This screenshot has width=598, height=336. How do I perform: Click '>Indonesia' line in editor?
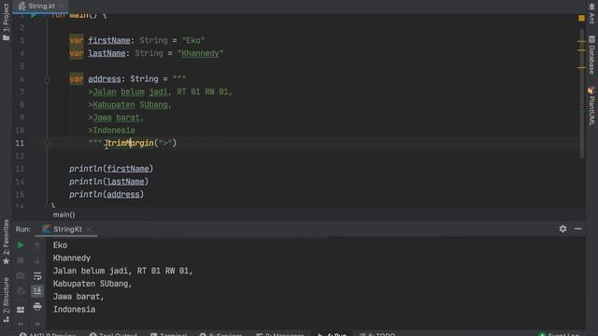(x=111, y=131)
